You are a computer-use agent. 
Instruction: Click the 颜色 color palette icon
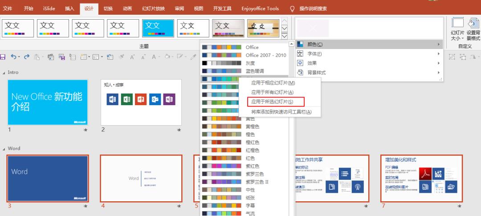click(x=300, y=44)
